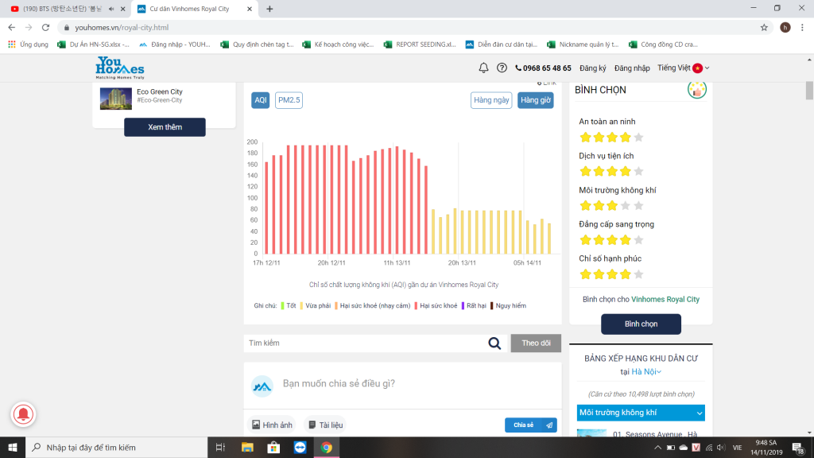814x458 pixels.
Task: Rate An toàn an ninh five stars
Action: point(638,137)
